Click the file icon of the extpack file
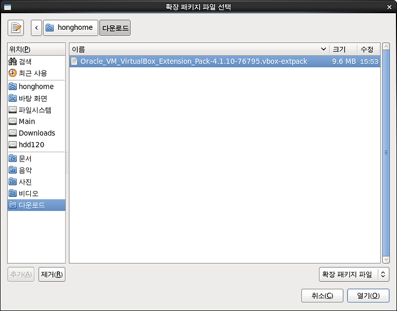 [x=74, y=61]
